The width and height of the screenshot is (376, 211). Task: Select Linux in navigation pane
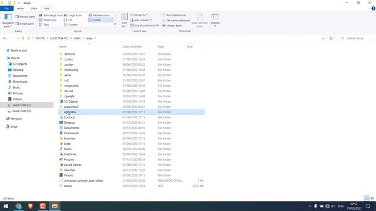pos(14,127)
